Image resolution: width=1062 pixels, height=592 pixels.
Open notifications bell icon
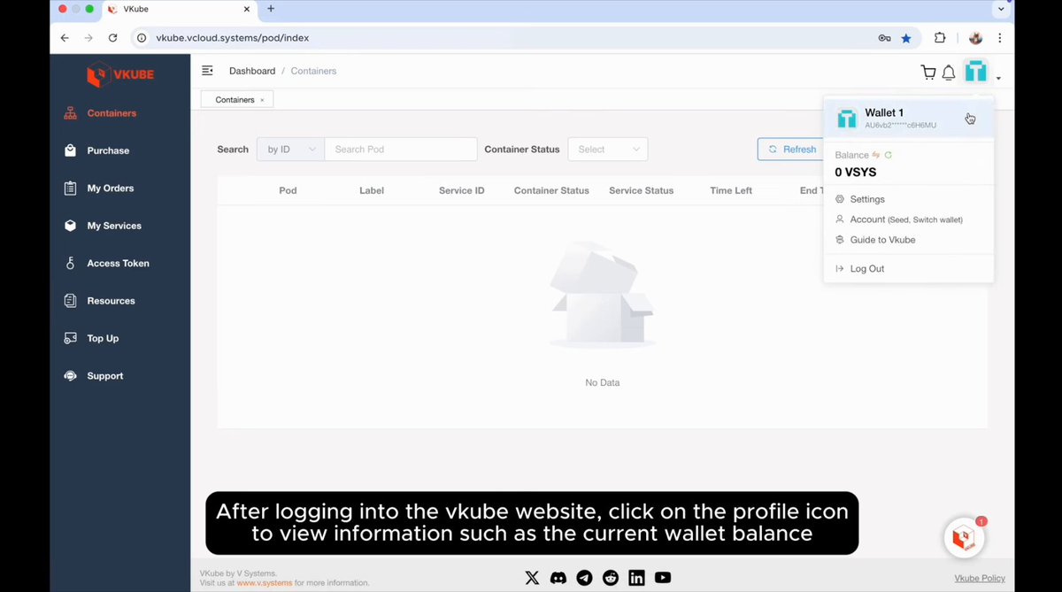(x=949, y=73)
